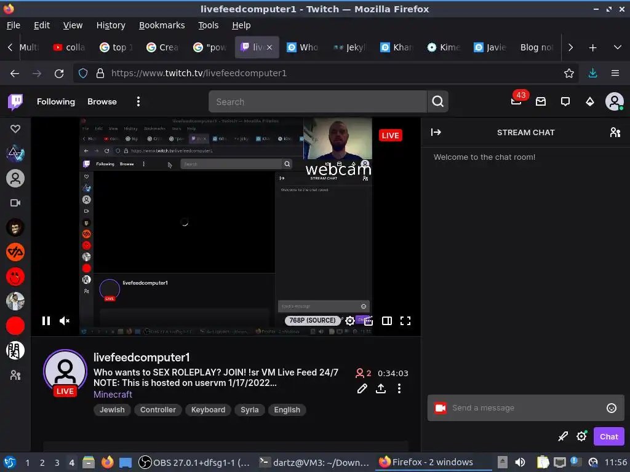630x472 pixels.
Task: Open the Bookmarks menu
Action: click(x=162, y=25)
